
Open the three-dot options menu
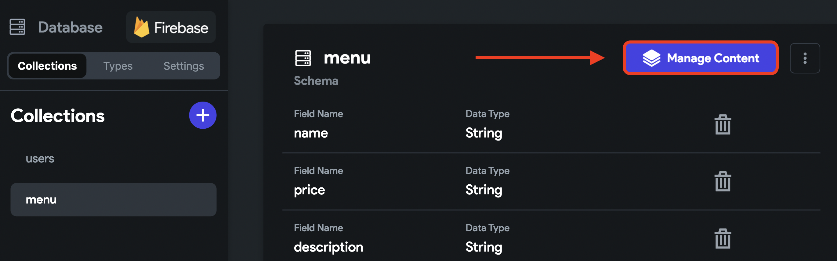point(805,58)
